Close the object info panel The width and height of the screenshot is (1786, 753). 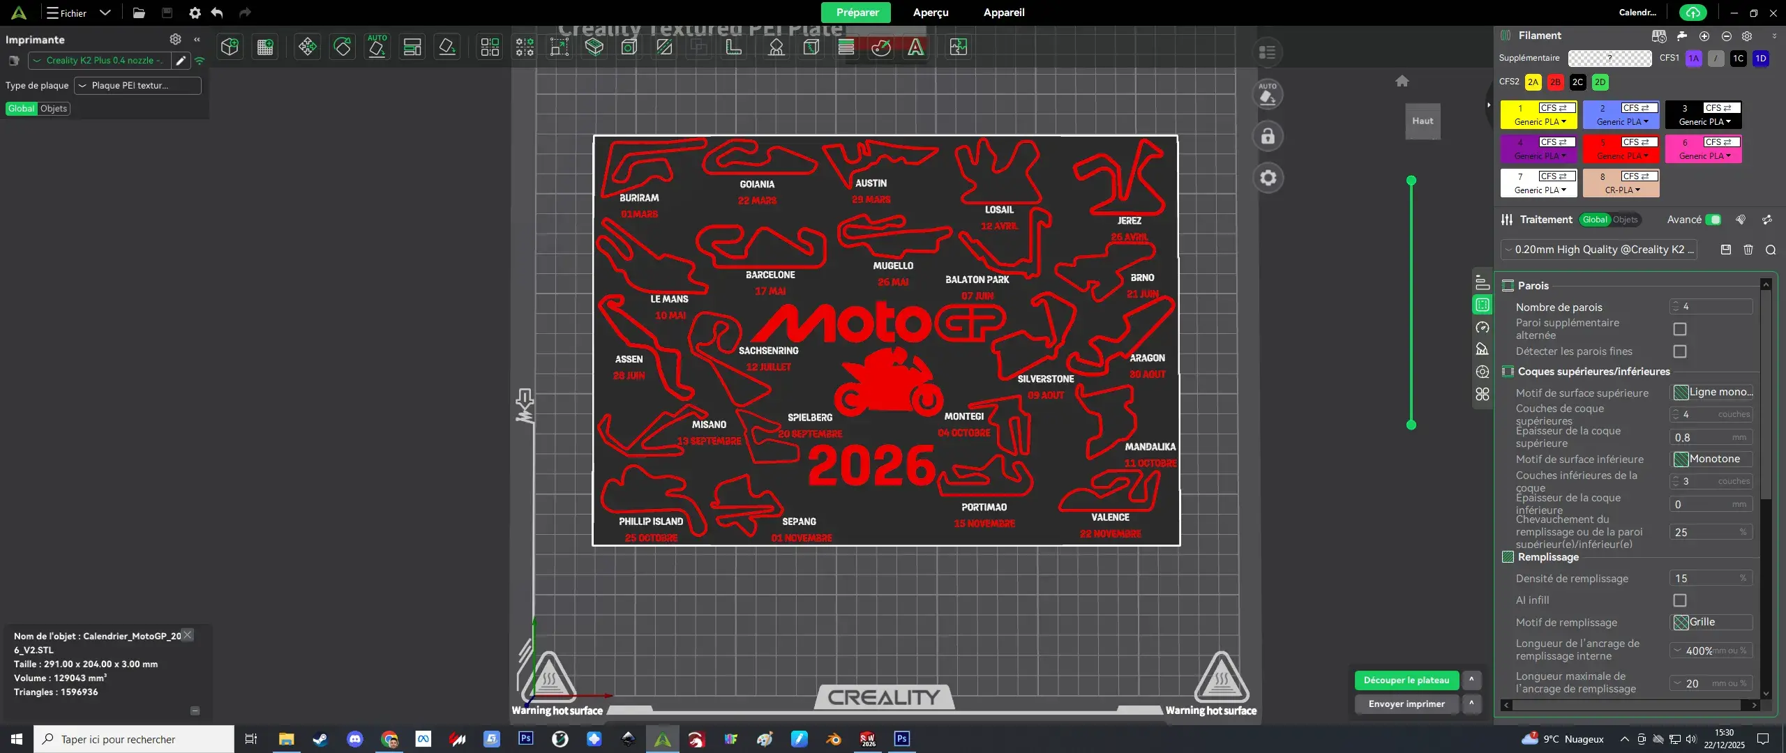187,635
